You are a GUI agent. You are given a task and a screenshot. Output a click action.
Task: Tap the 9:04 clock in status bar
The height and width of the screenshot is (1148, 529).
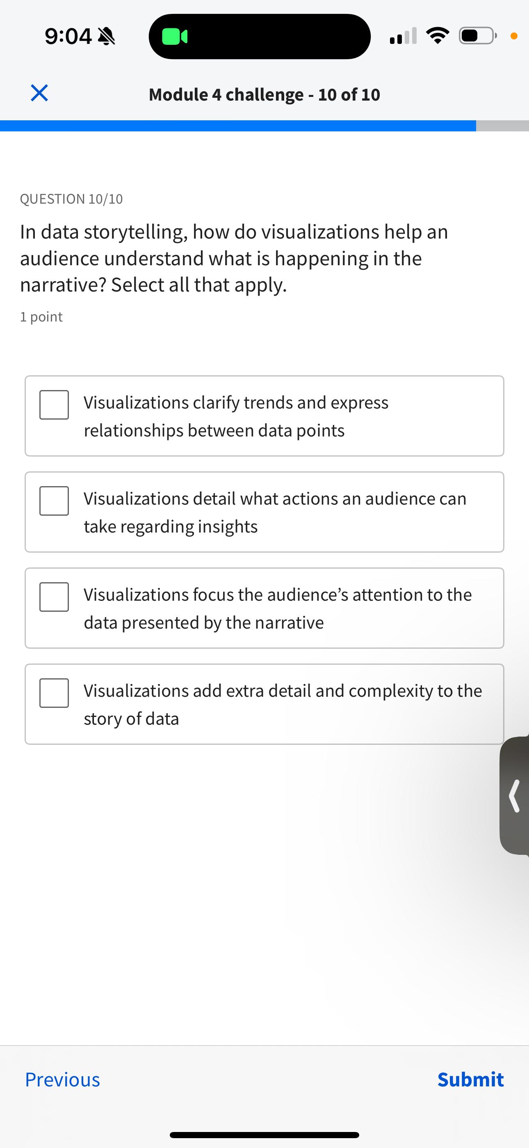(x=68, y=36)
